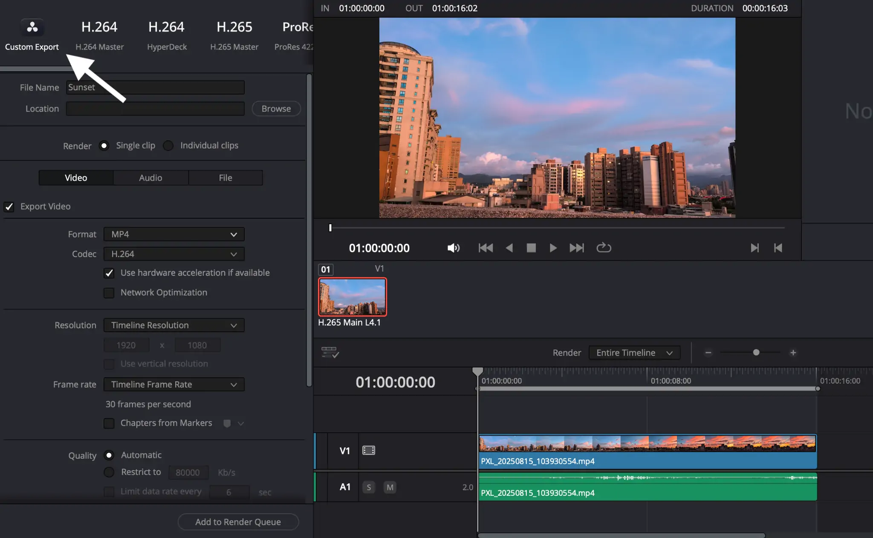Enable Chapters from Markers checkbox
Image resolution: width=873 pixels, height=538 pixels.
point(109,423)
